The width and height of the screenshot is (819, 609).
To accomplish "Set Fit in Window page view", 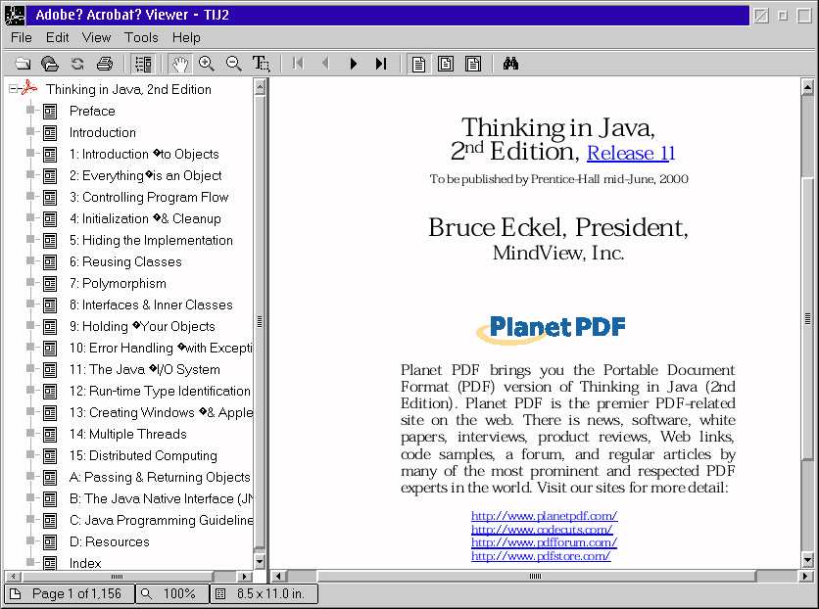I will click(x=446, y=64).
